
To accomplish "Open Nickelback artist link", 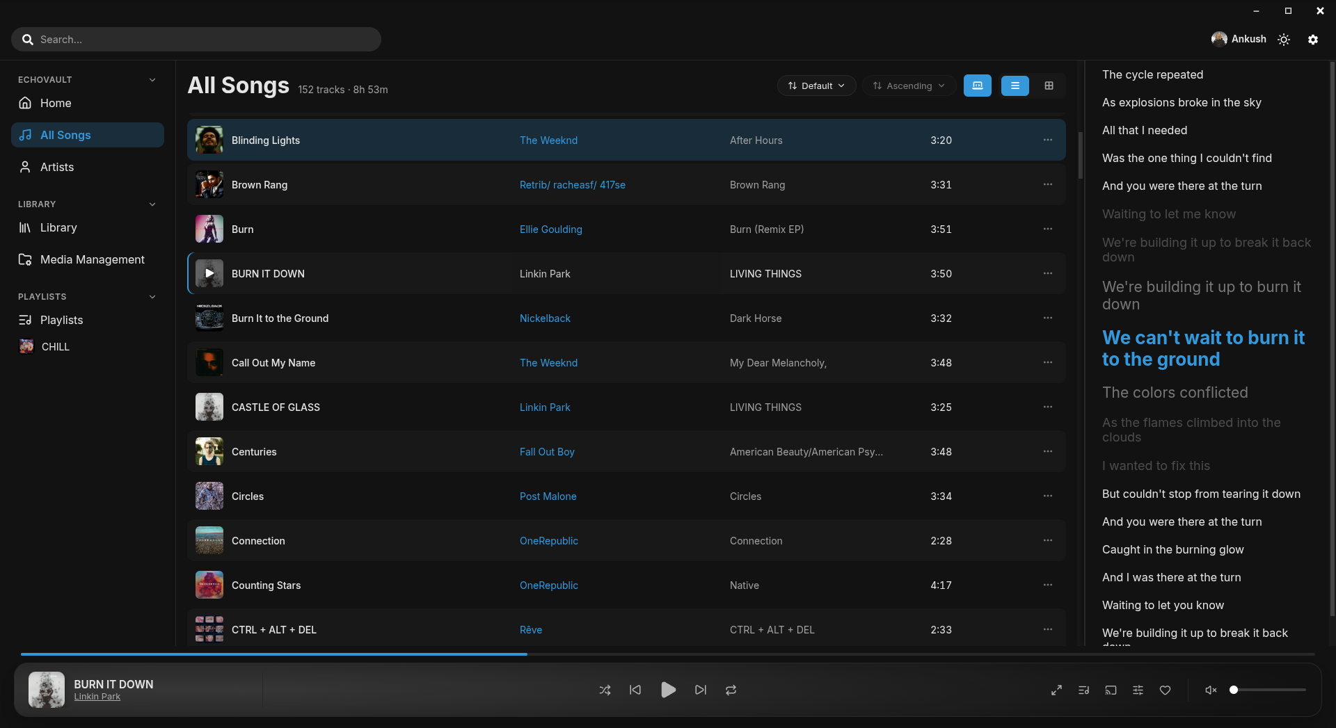I will coord(545,318).
